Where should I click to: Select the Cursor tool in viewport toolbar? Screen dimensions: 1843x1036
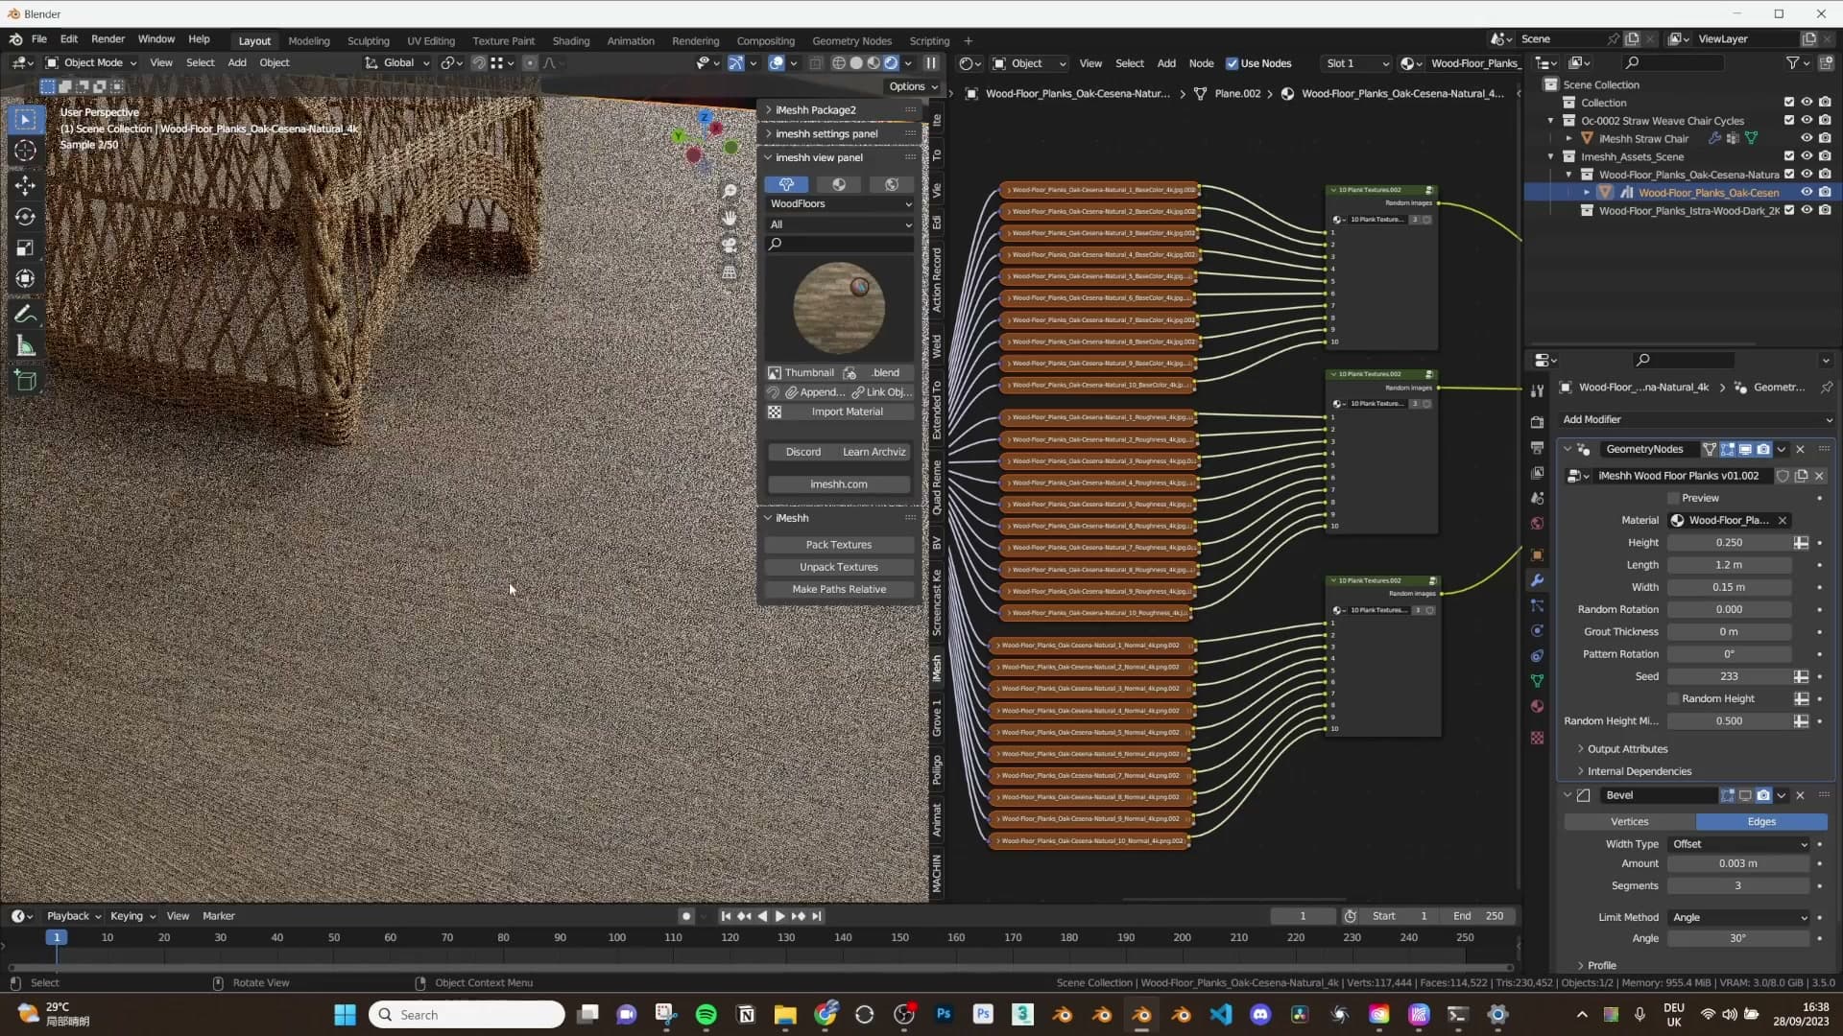[26, 151]
